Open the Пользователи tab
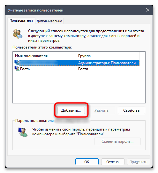Screen dimensions: 158x173 [21, 20]
